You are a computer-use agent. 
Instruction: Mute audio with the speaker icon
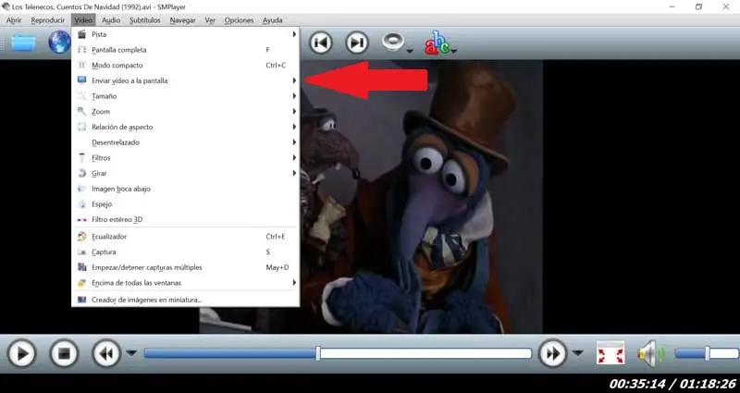(x=650, y=353)
